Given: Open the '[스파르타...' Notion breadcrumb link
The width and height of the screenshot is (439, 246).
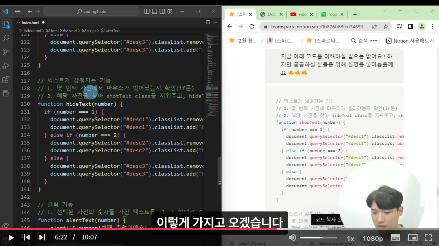Looking at the screenshot, I should pyautogui.click(x=322, y=41).
